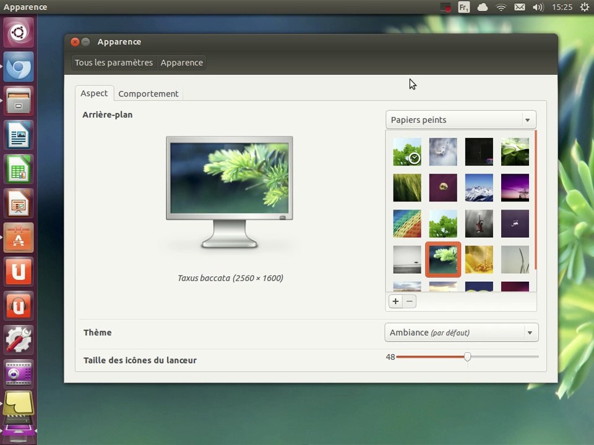Open the Fr keyboard layout indicator
Viewport: 594px width, 445px height.
coord(463,7)
